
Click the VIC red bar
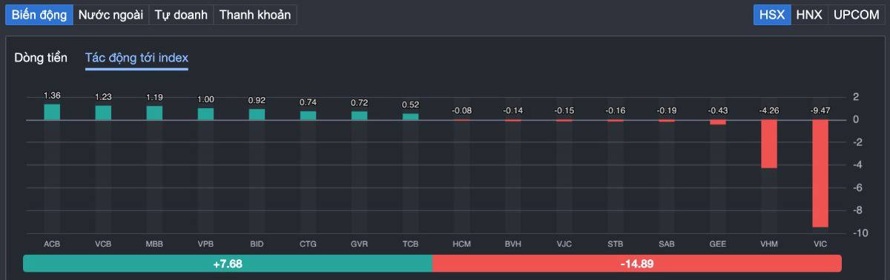pyautogui.click(x=820, y=173)
